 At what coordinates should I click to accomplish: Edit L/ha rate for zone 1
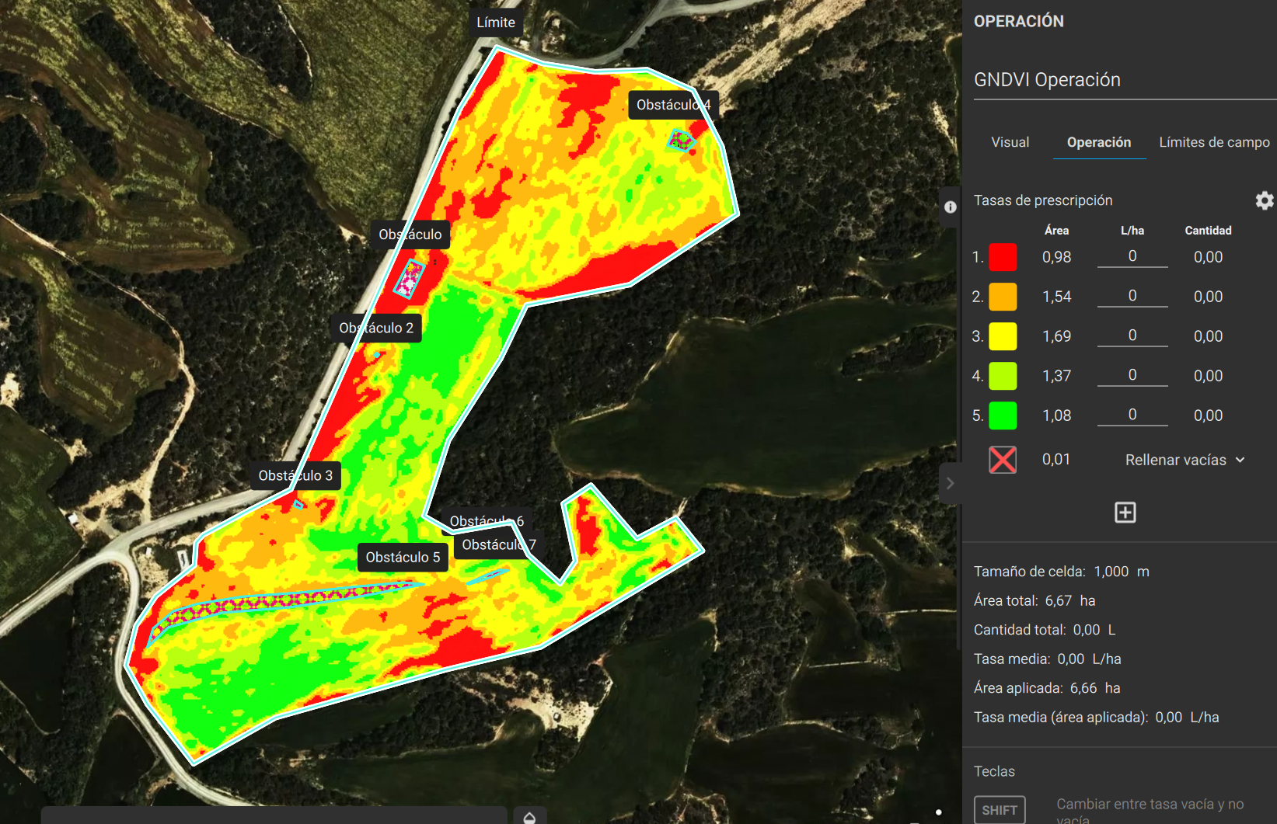click(1132, 256)
